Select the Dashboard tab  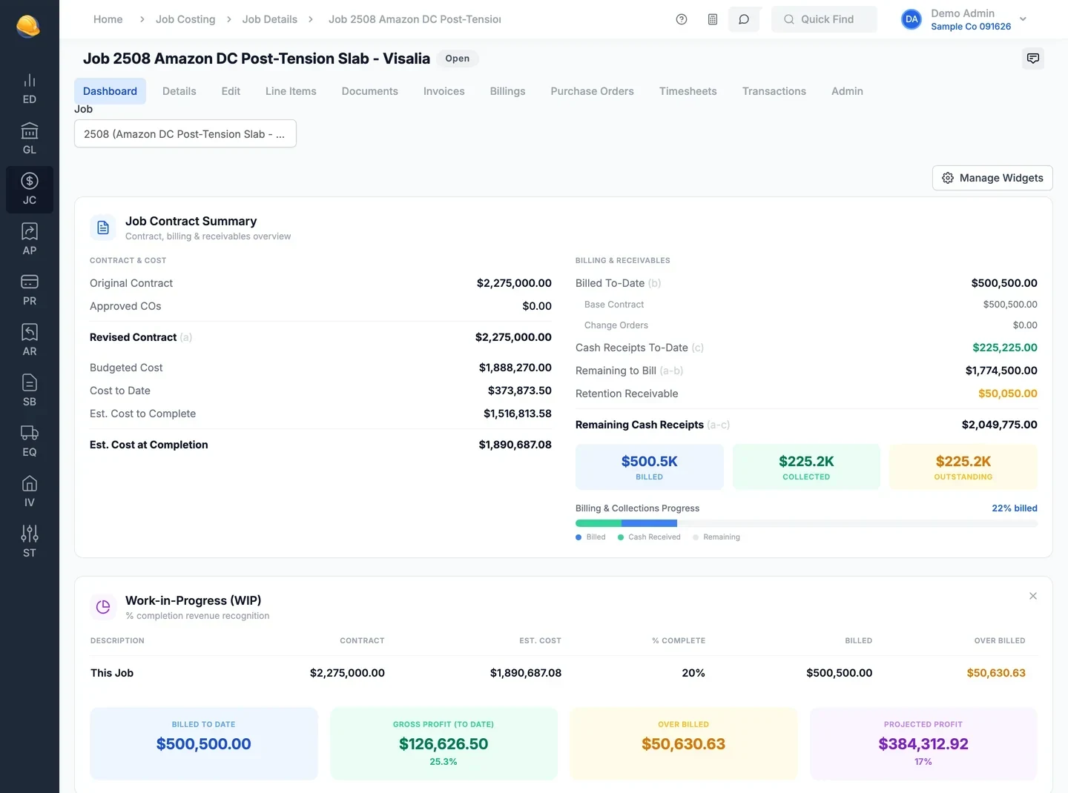click(110, 91)
